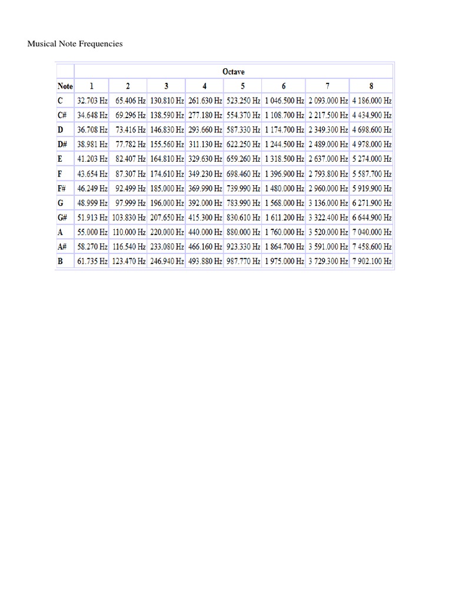Click the 1 046.500 Hz cell
The image size is (452, 602).
pyautogui.click(x=284, y=101)
